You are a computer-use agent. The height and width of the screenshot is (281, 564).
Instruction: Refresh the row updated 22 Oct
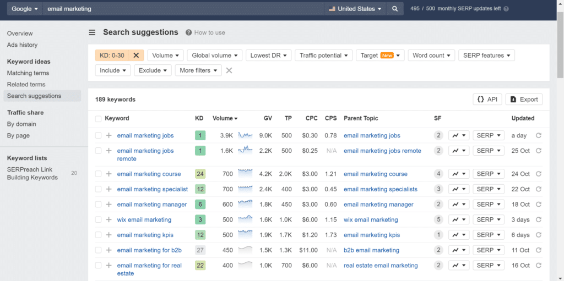coord(539,189)
